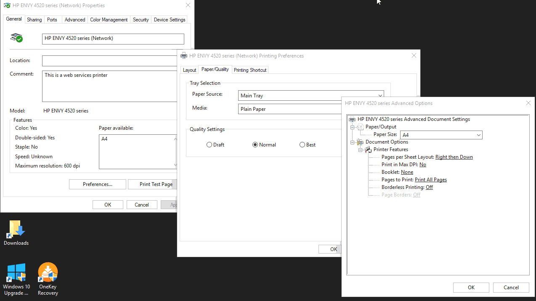The image size is (536, 301).
Task: Click OK in the Properties window
Action: 108,205
